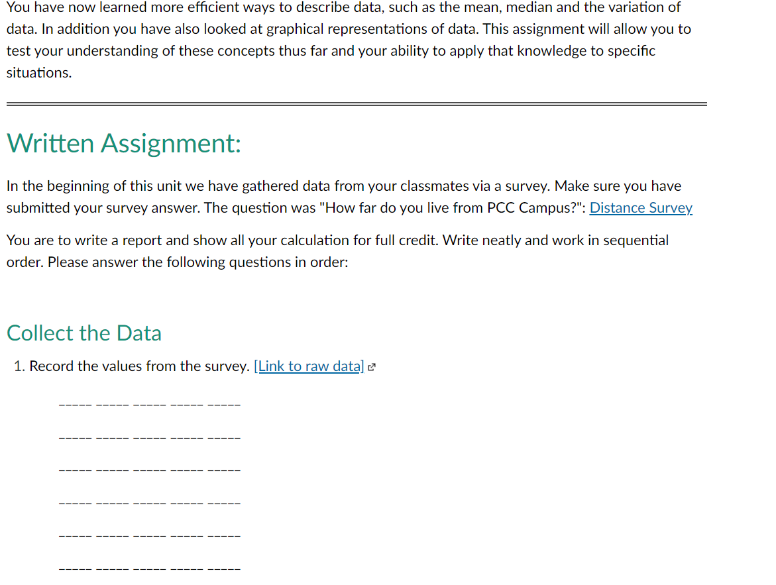The image size is (776, 585).
Task: Click the fifth blank answer line
Action: [x=149, y=535]
